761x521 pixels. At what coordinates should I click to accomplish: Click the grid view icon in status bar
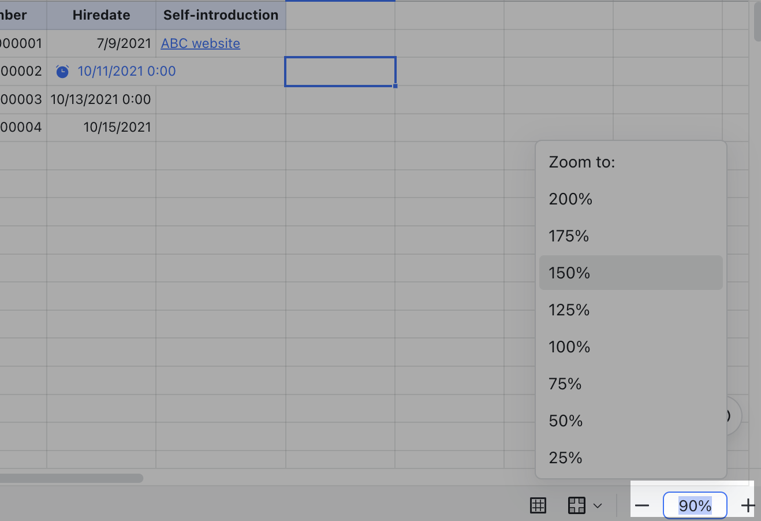538,505
